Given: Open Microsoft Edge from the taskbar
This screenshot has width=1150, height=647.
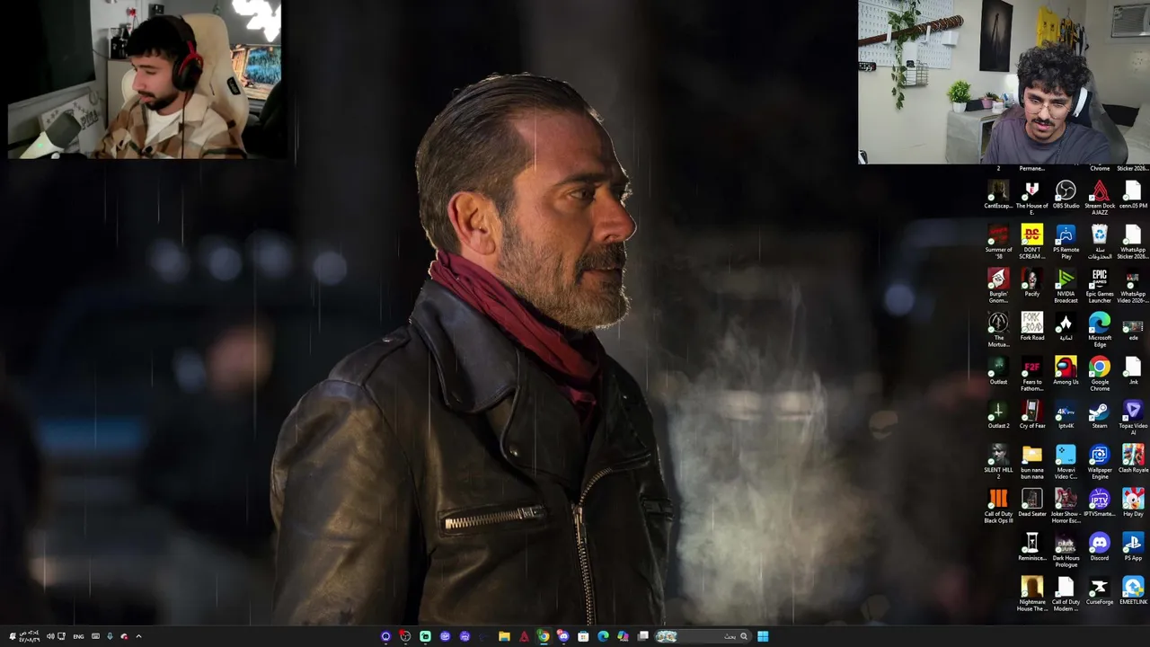Looking at the screenshot, I should [603, 636].
